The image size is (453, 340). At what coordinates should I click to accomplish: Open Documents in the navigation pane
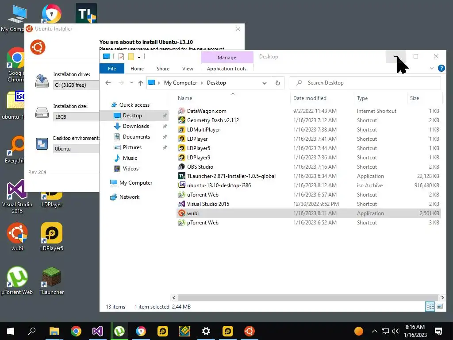[x=136, y=137]
